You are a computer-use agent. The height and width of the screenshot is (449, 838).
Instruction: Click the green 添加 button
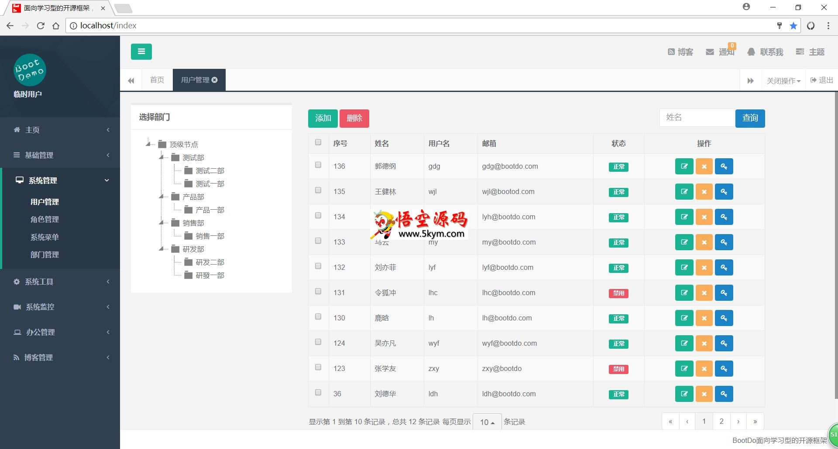[x=323, y=118]
